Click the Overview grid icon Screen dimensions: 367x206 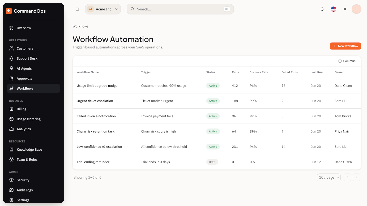click(11, 28)
